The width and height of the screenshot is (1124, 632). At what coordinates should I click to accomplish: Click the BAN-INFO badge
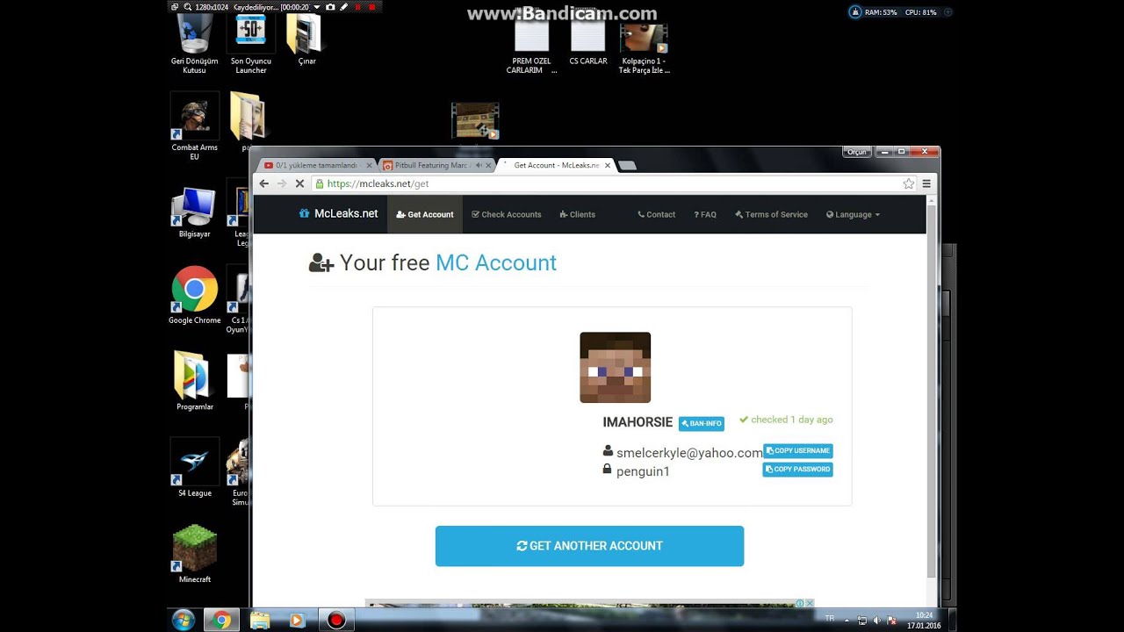(x=702, y=423)
